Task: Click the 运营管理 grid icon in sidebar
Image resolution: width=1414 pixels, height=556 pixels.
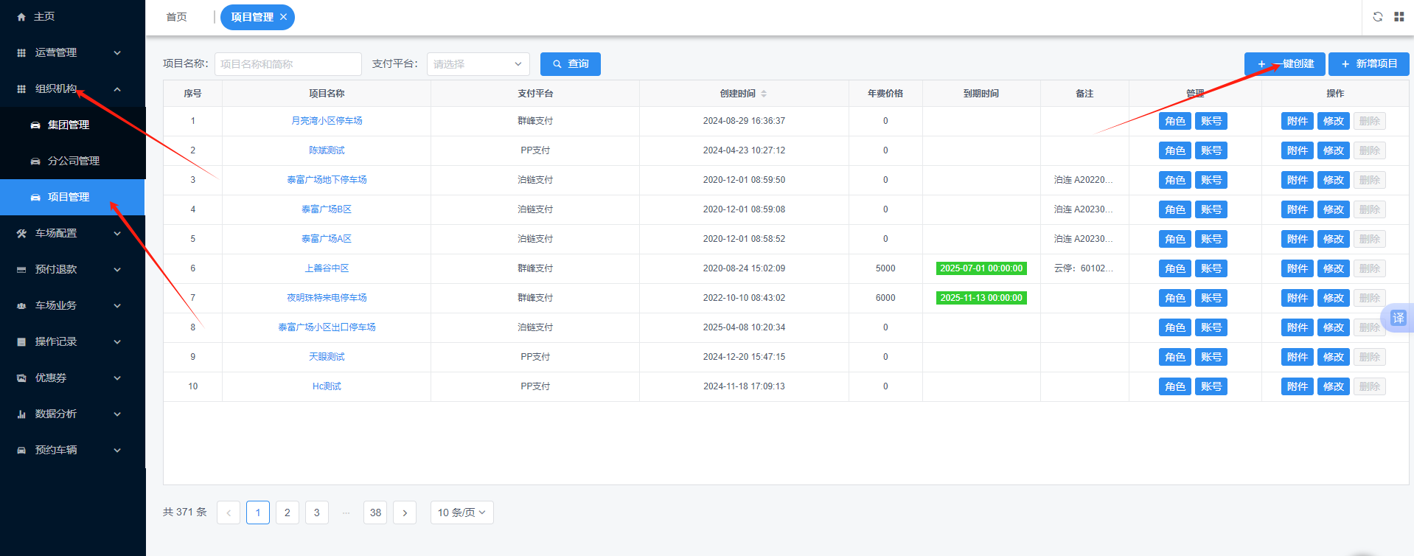Action: [21, 53]
